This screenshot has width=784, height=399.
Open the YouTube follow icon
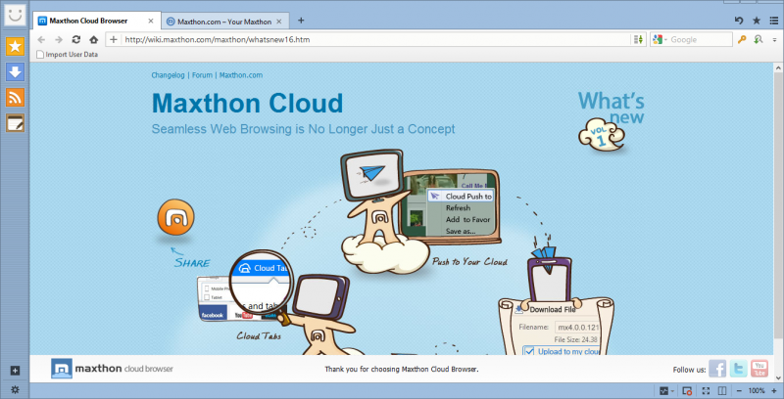click(x=759, y=369)
